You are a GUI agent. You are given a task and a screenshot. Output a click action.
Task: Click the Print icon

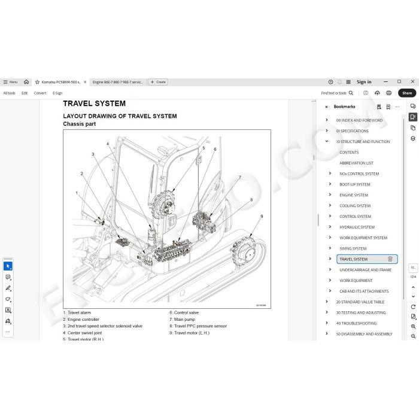389,93
